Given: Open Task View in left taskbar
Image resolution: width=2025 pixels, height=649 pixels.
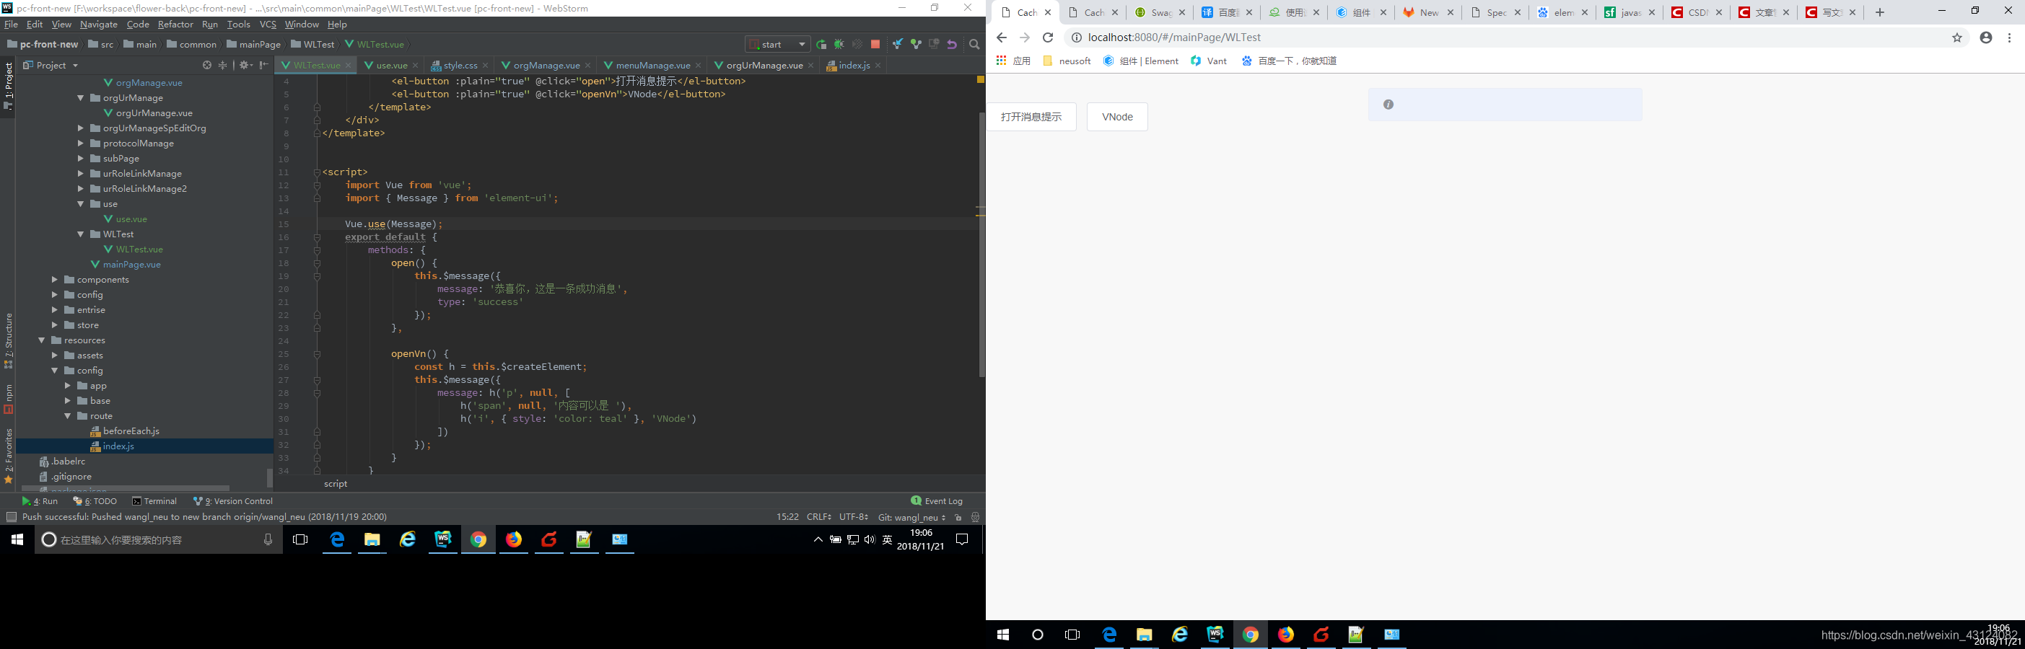Looking at the screenshot, I should pos(300,539).
